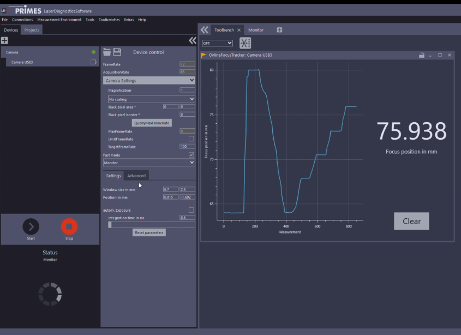Image resolution: width=461 pixels, height=335 pixels.
Task: Open a saved configuration folder icon
Action: point(107,52)
